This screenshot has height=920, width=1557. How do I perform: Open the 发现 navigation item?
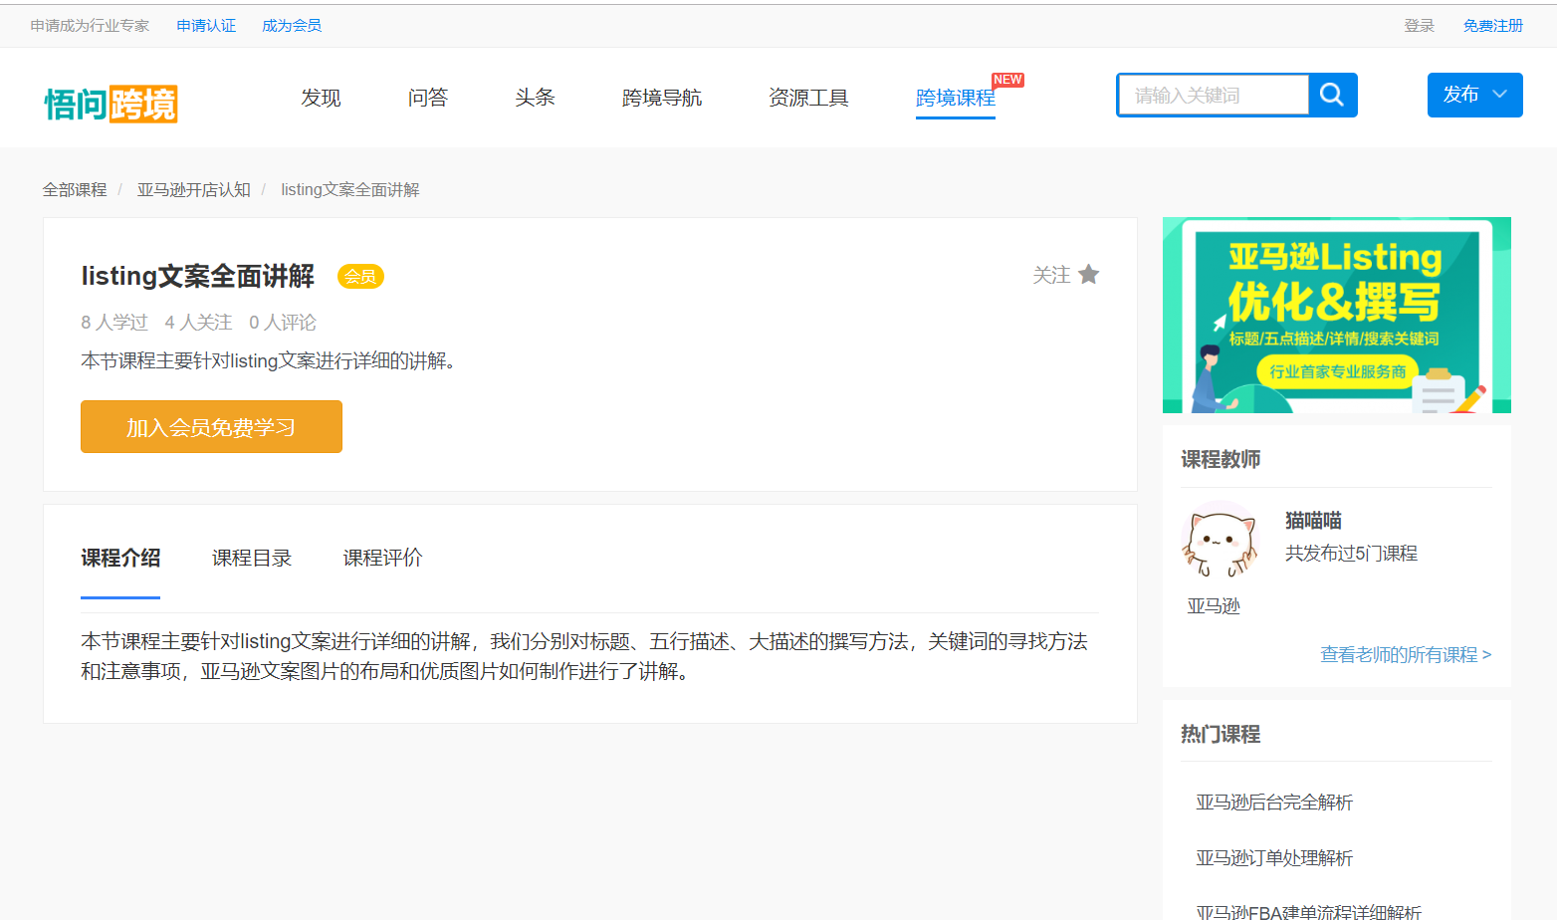321,98
